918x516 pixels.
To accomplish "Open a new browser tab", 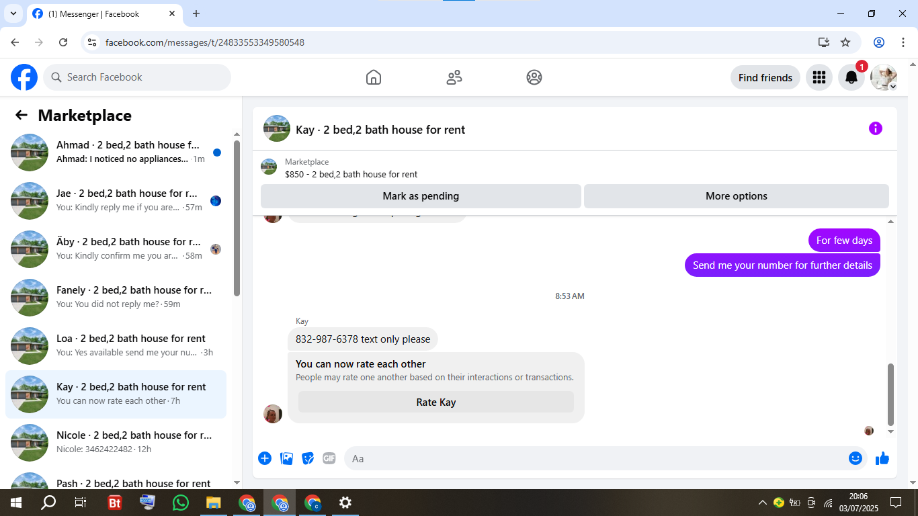I will pyautogui.click(x=196, y=13).
